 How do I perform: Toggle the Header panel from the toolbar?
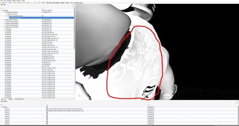(62, 3)
